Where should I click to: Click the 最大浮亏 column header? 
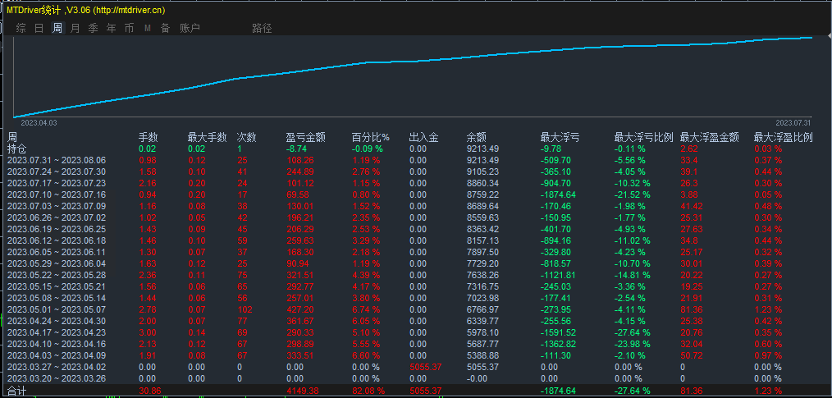tap(560, 137)
